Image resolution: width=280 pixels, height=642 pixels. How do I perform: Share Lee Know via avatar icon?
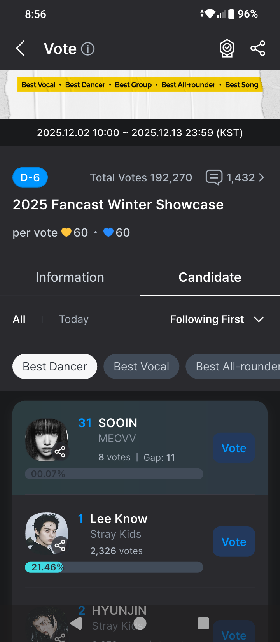[x=60, y=546]
